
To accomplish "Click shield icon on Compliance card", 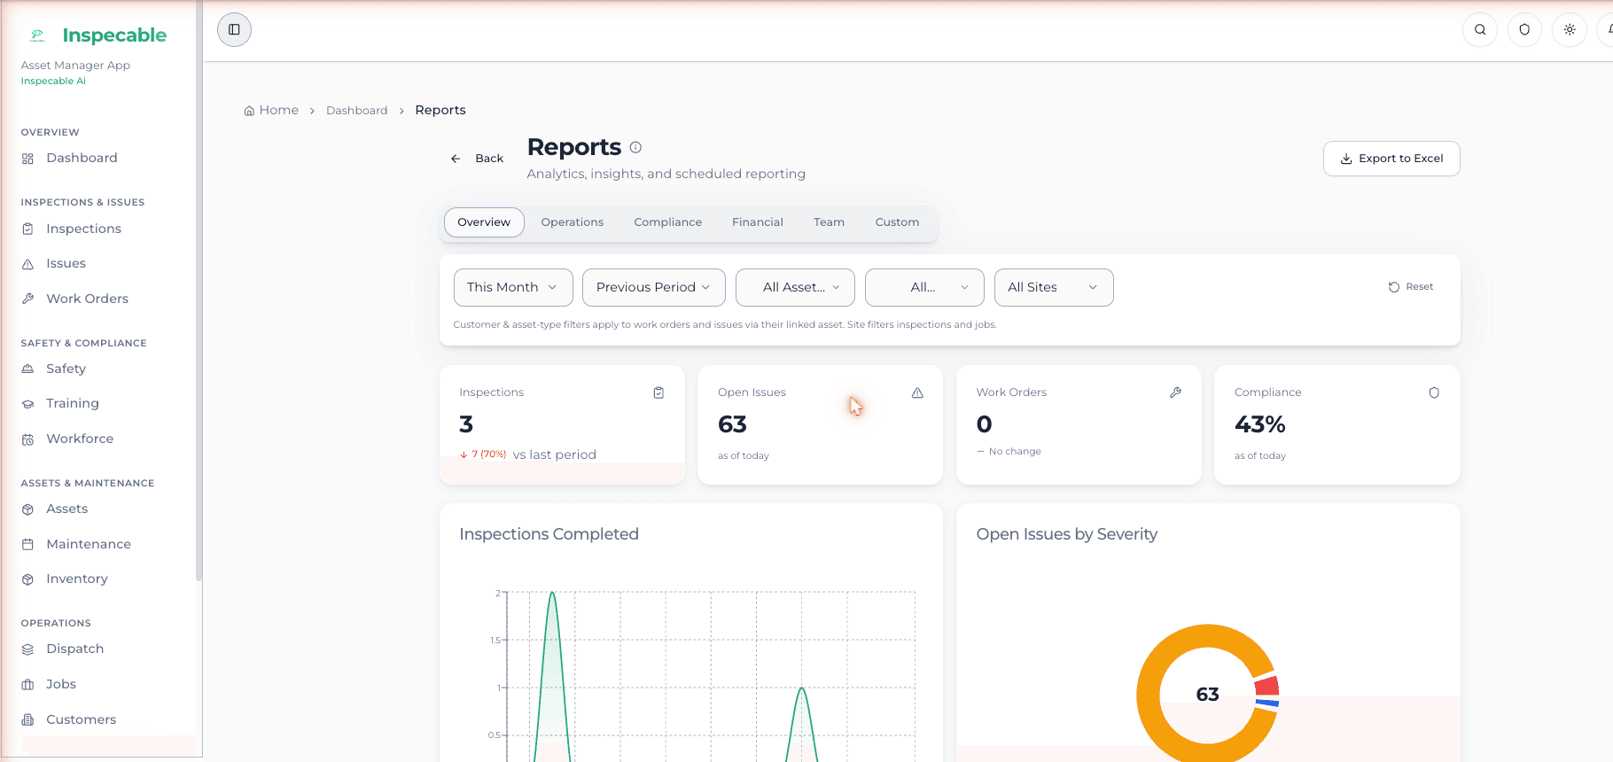I will [x=1434, y=393].
